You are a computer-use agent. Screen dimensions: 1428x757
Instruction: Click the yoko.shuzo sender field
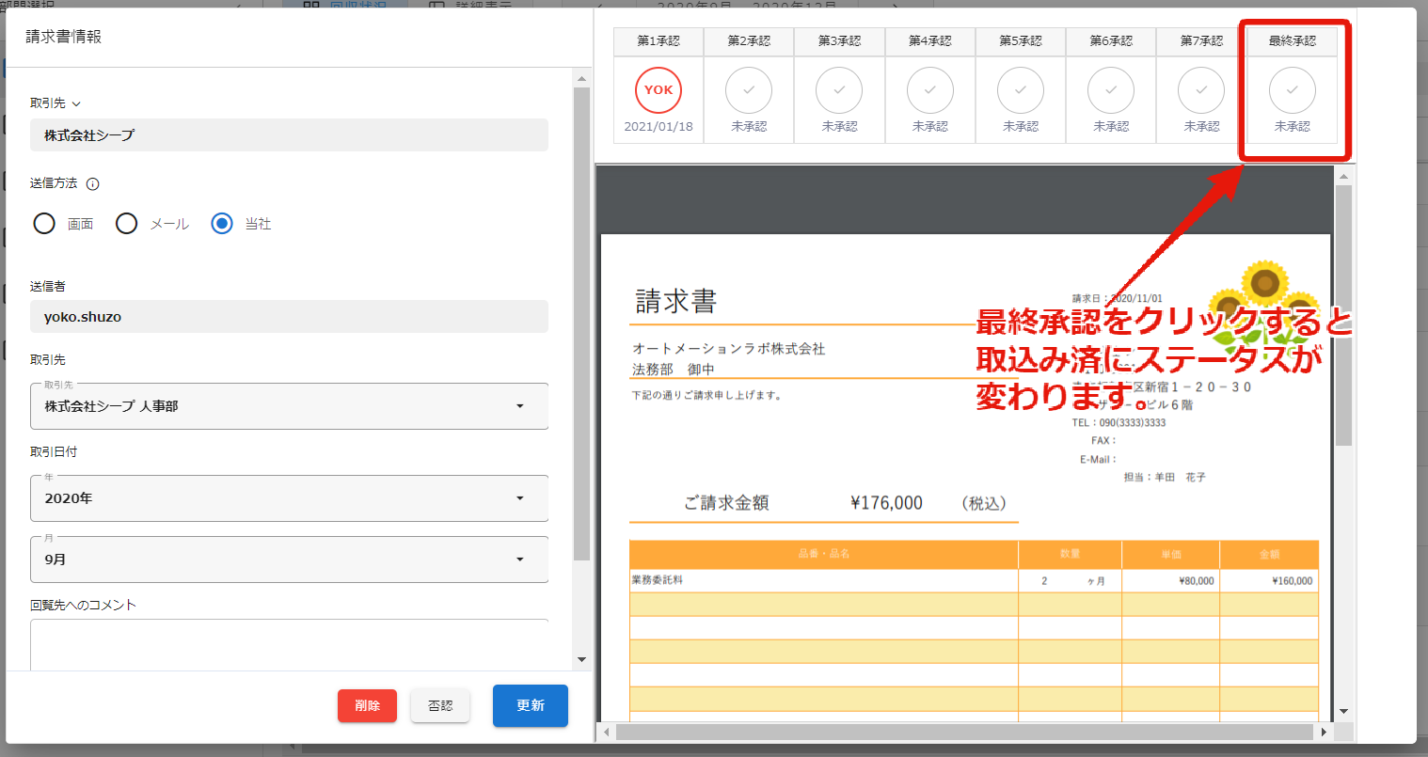289,317
